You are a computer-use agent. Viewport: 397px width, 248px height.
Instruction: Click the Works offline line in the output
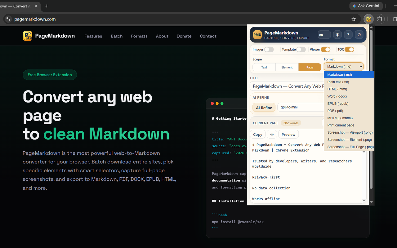coord(266,199)
